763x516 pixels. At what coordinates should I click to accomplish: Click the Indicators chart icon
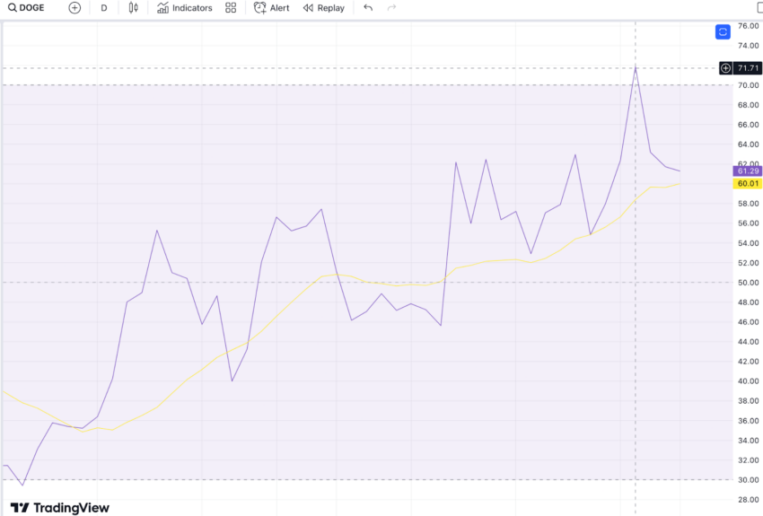(162, 8)
